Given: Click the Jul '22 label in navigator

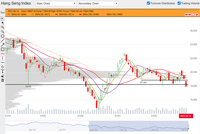Looking at the screenshot, I should [123, 130].
